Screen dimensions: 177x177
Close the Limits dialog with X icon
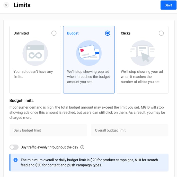(x=6, y=5)
